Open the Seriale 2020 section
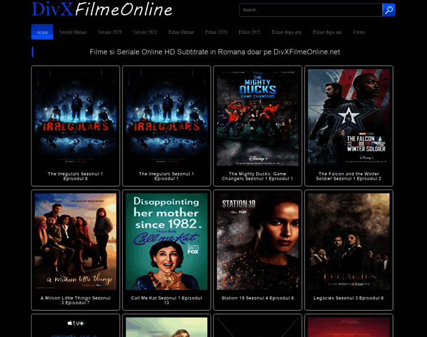 pos(110,32)
